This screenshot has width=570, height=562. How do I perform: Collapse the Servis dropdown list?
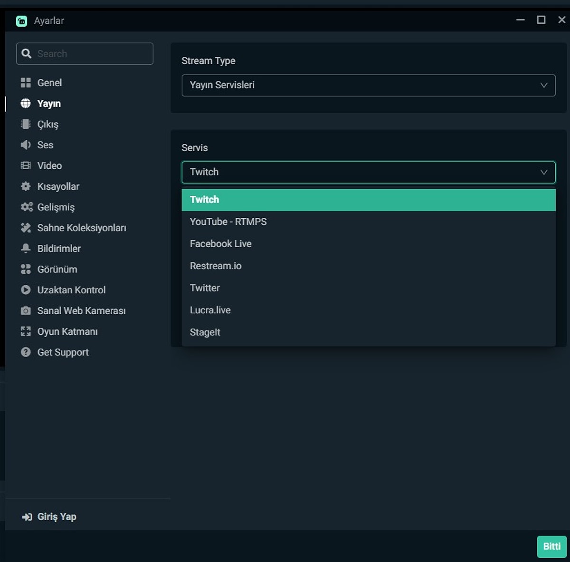pos(368,172)
